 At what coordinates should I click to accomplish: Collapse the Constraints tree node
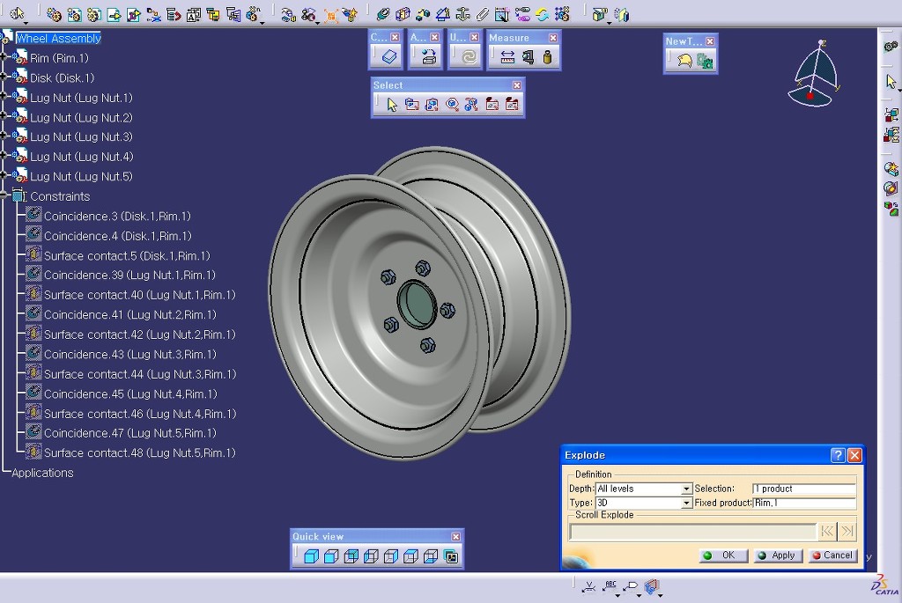[x=4, y=196]
